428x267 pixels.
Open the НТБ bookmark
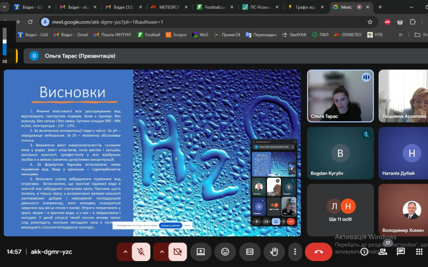tap(375, 35)
